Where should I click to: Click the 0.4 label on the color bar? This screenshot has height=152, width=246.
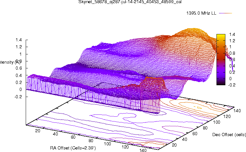pyautogui.click(x=232, y=66)
